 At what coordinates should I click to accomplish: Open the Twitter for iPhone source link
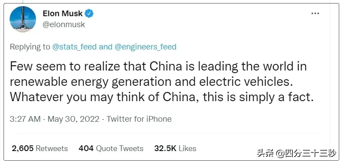tap(139, 119)
